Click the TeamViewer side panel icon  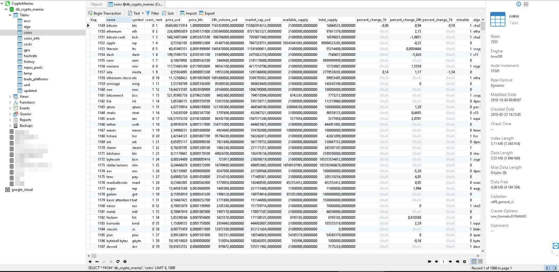pos(556,246)
